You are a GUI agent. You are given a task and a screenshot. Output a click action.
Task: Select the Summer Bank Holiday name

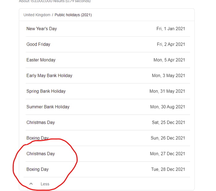(48, 107)
